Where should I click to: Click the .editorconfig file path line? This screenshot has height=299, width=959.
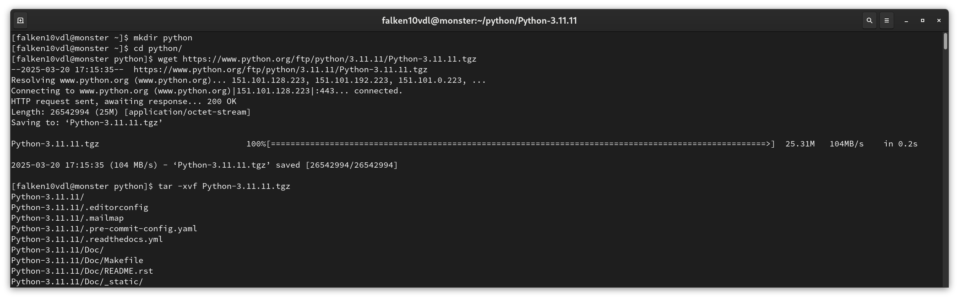80,207
